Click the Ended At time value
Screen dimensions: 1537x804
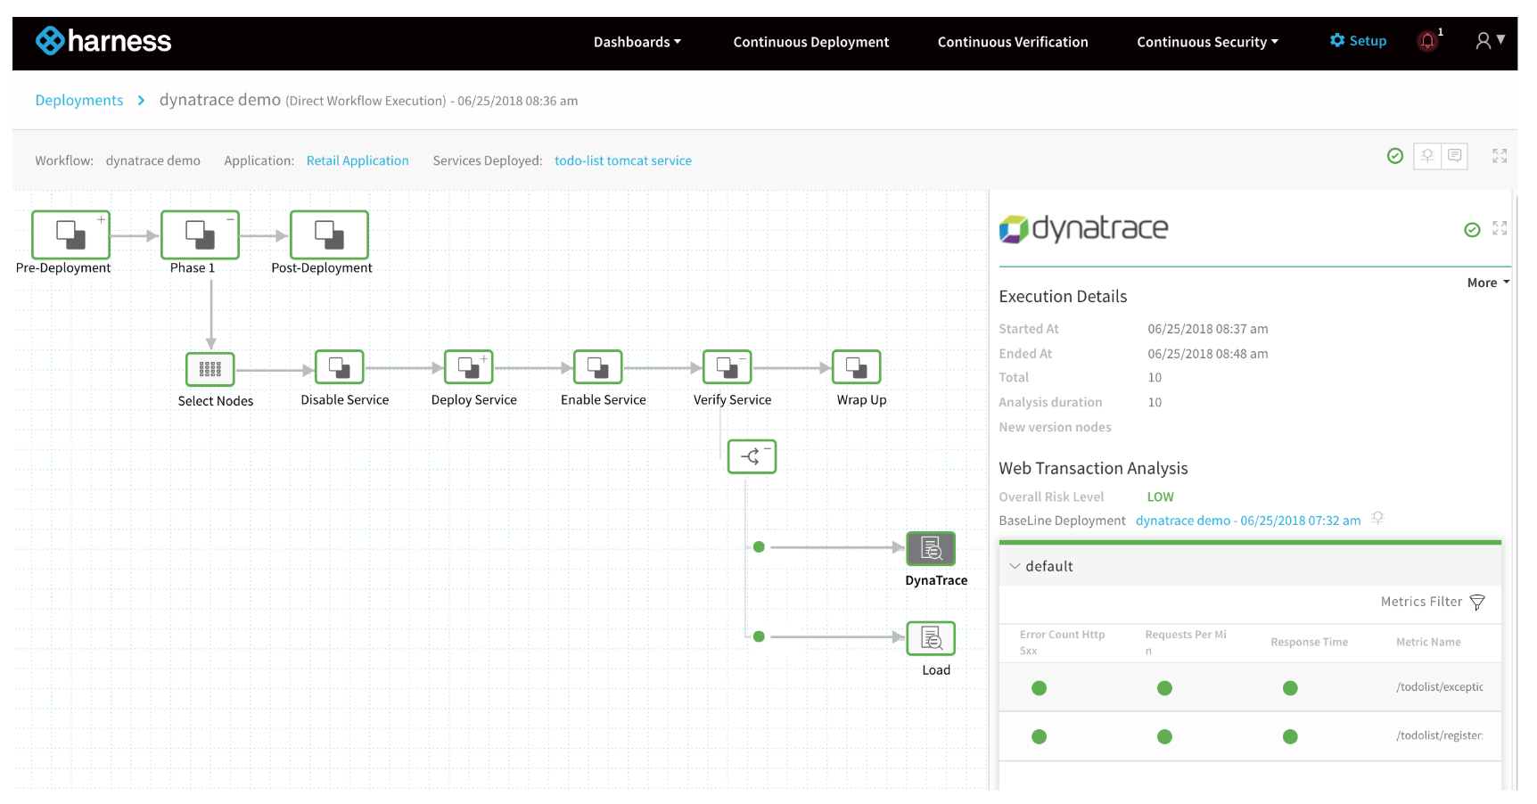tap(1207, 355)
